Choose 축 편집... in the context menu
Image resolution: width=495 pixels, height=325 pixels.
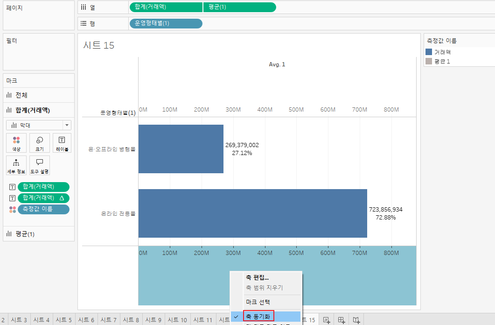coord(257,278)
